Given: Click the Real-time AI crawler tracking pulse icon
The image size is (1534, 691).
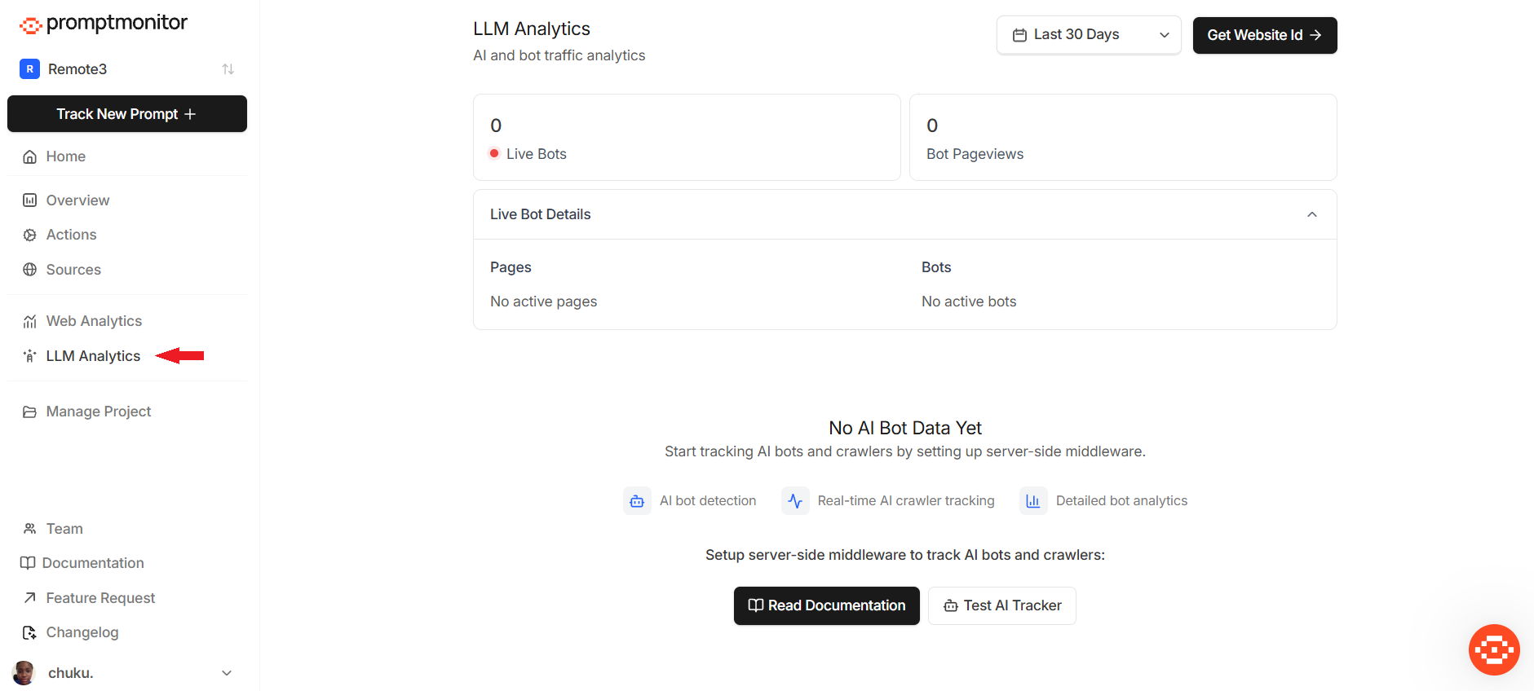Looking at the screenshot, I should (795, 501).
